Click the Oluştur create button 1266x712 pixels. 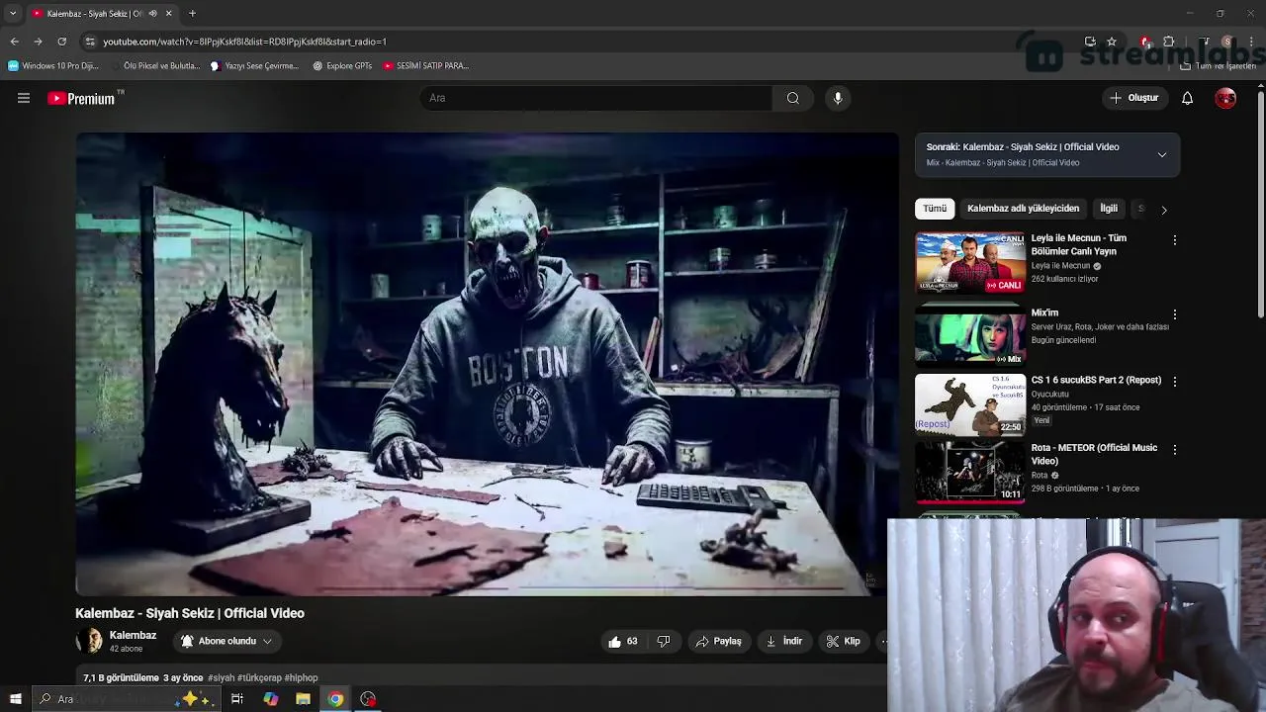(x=1133, y=98)
